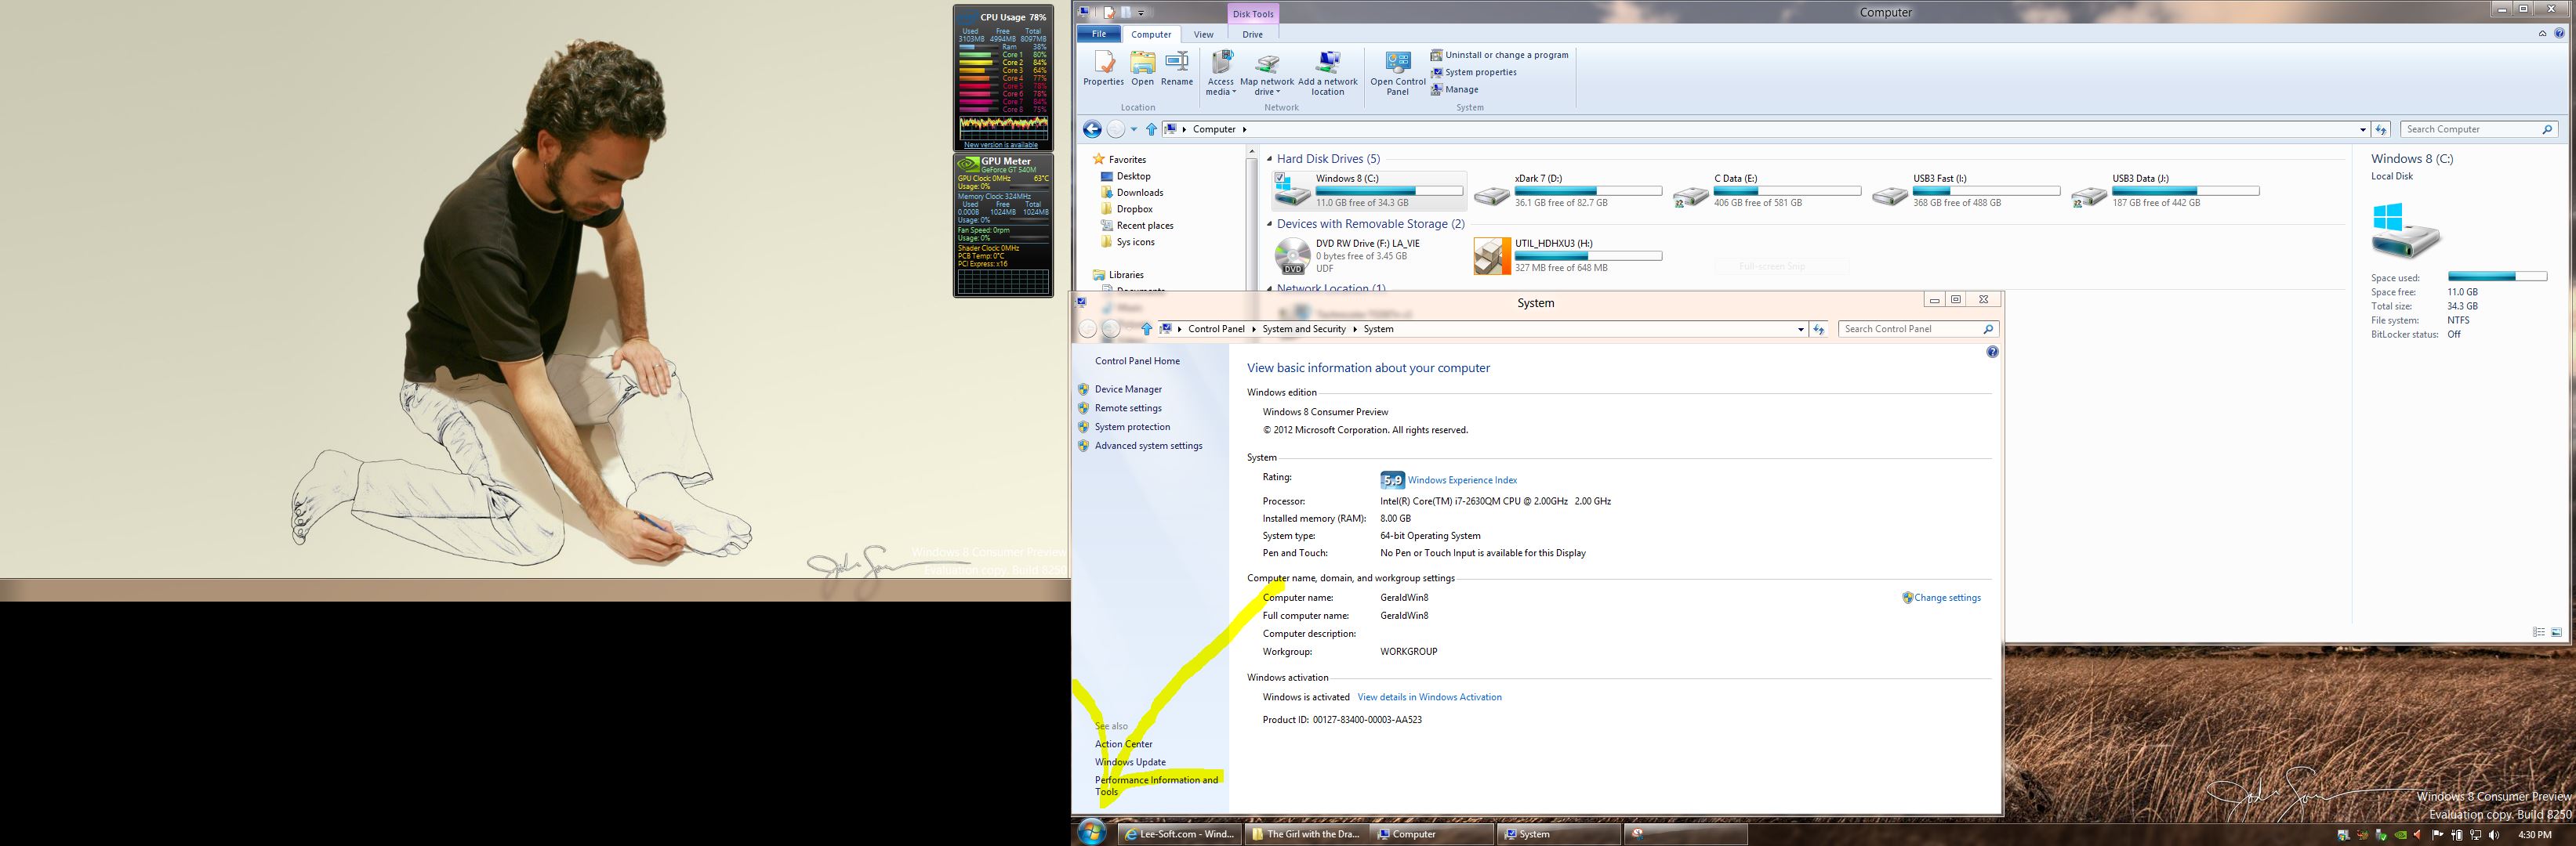
Task: Select the C Data (E:) drive
Action: click(x=1766, y=190)
